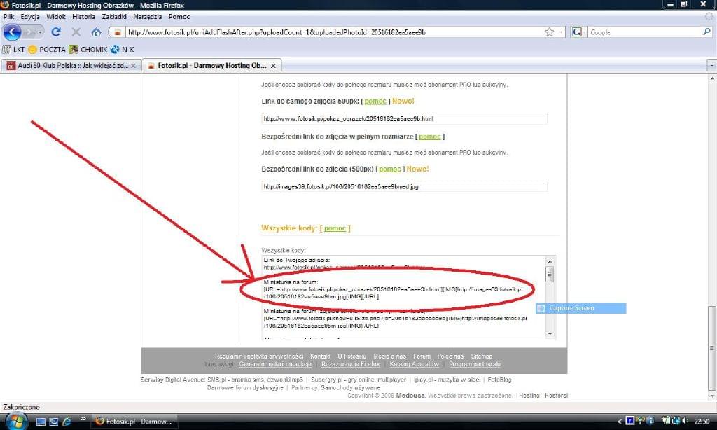This screenshot has height=430, width=717.
Task: Click the pokaz_obrazek html link field
Action: point(404,118)
